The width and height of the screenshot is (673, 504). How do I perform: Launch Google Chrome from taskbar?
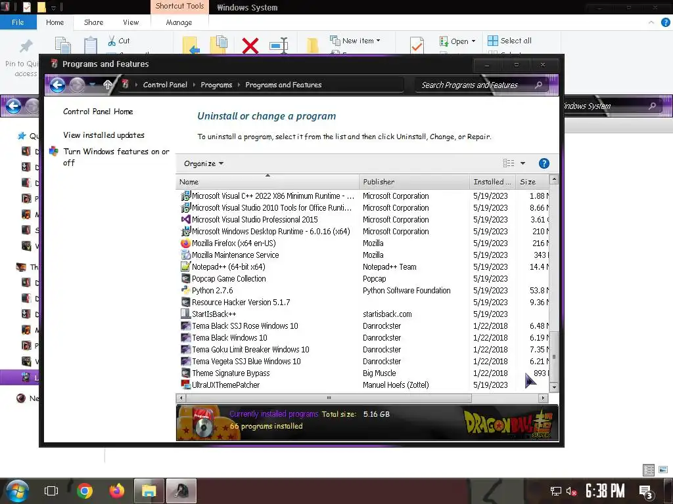pyautogui.click(x=85, y=491)
